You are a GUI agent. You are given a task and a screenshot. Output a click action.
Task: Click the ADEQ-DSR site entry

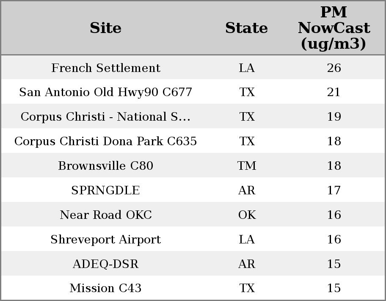(105, 264)
